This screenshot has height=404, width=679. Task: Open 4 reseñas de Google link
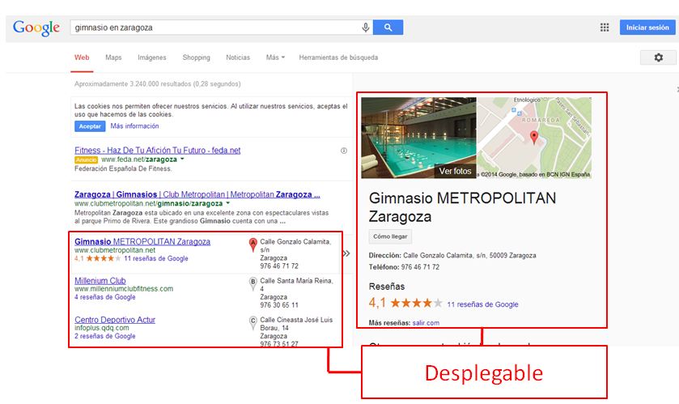pyautogui.click(x=104, y=297)
